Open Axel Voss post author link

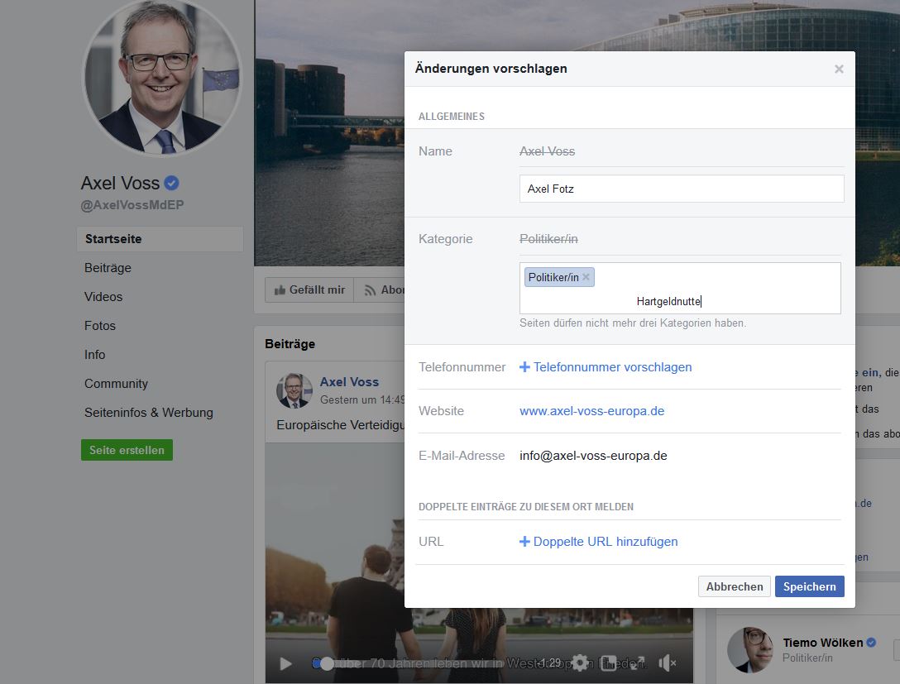tap(349, 381)
